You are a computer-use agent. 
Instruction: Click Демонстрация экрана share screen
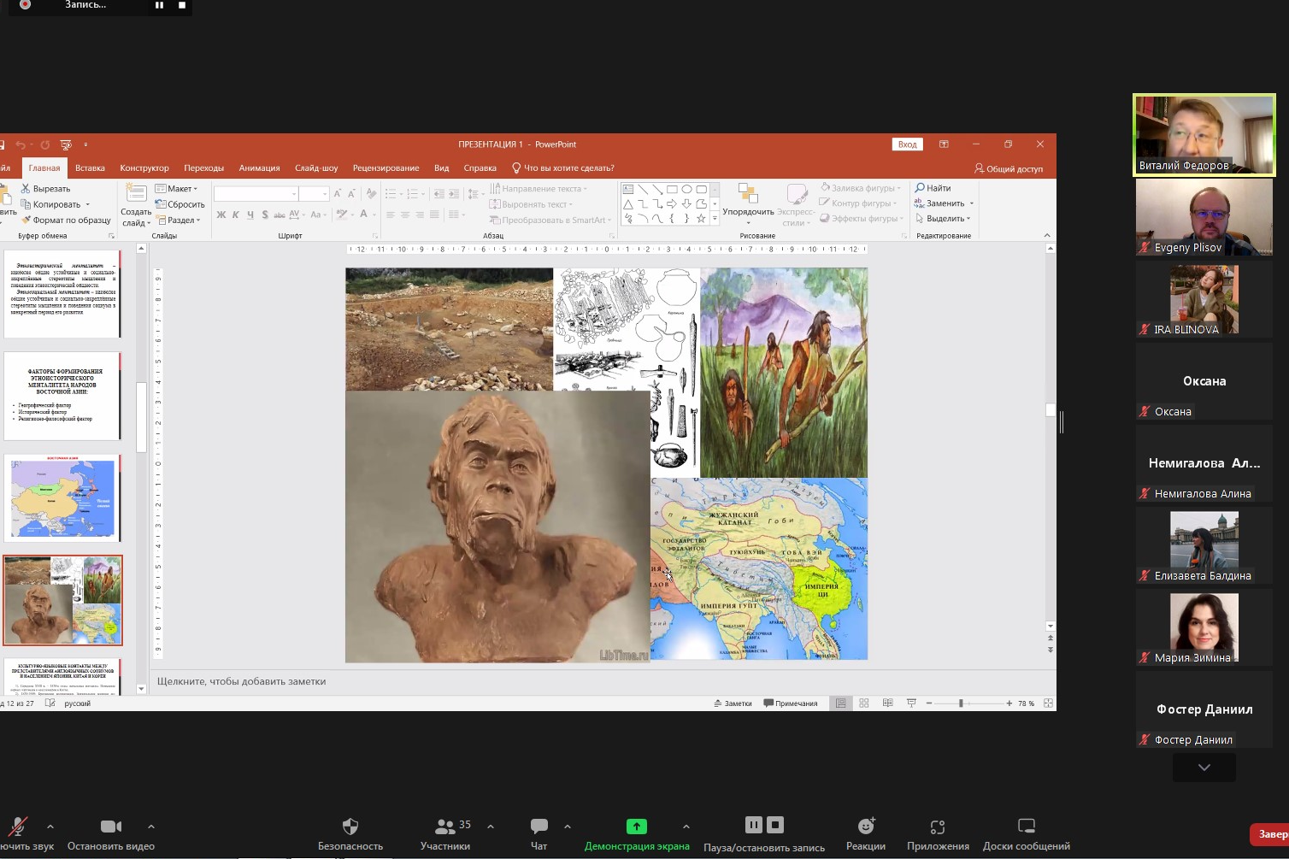click(637, 834)
